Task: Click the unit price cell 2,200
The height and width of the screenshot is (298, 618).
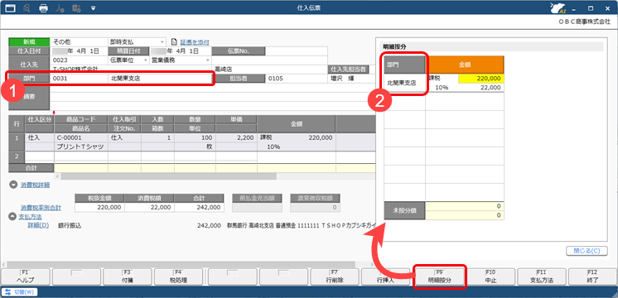Action: click(236, 137)
